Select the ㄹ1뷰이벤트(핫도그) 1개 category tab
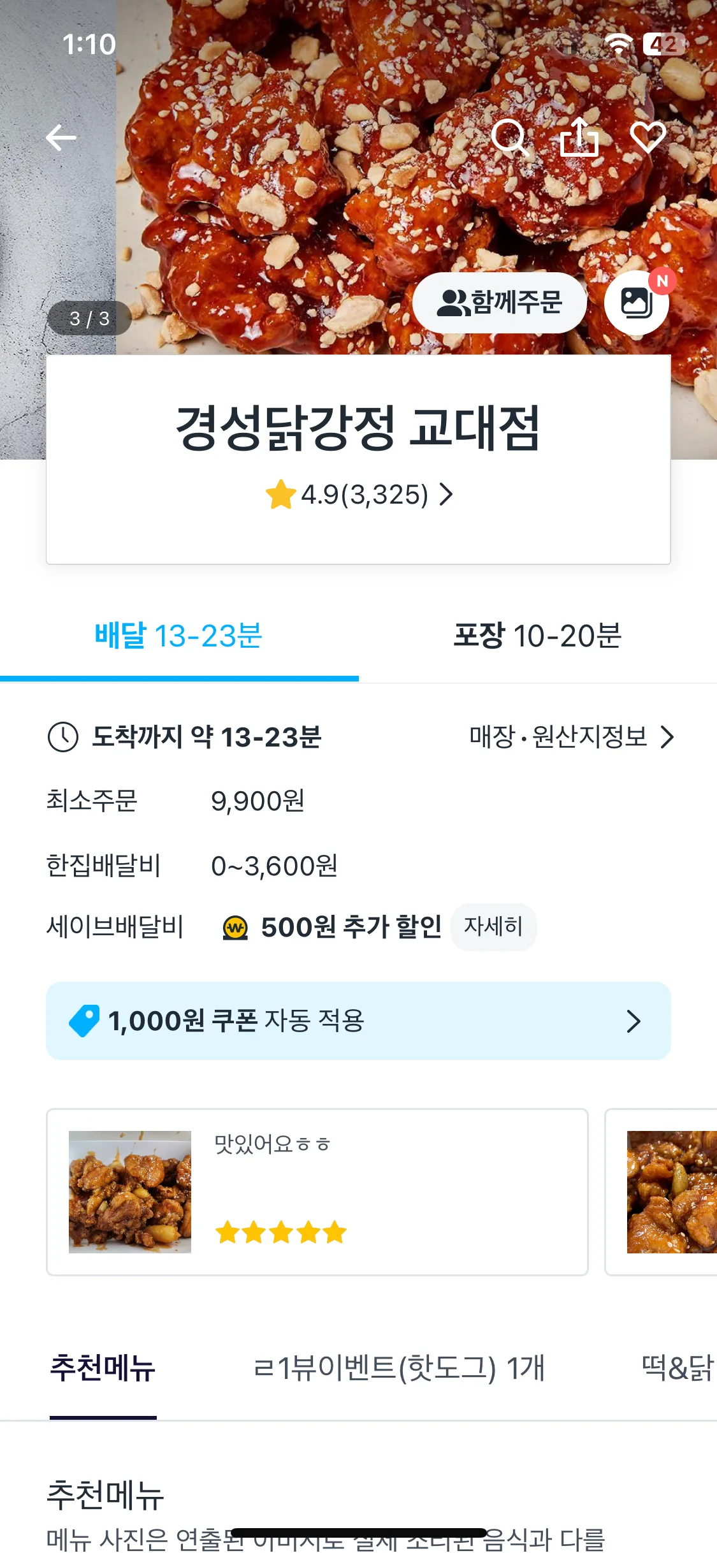This screenshot has width=717, height=1553. (x=399, y=1367)
